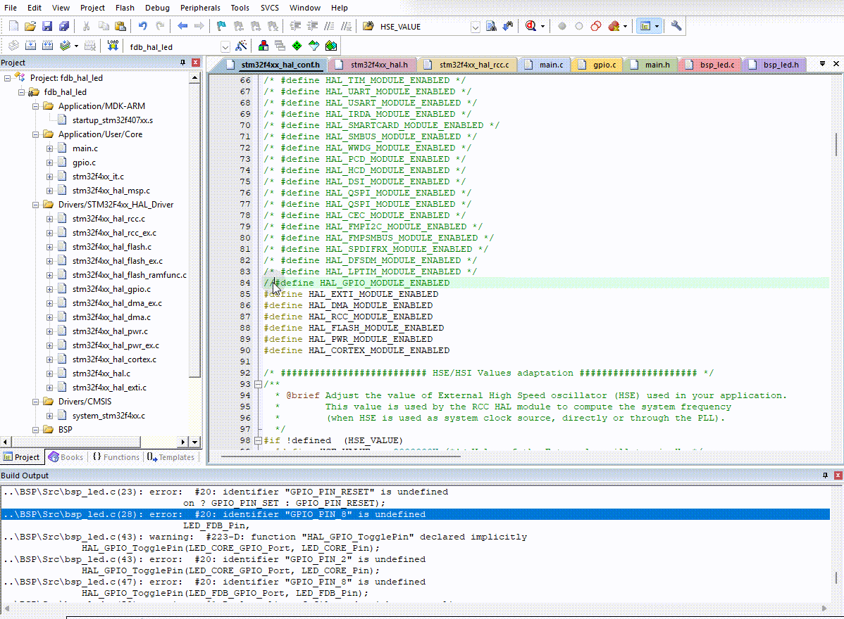
Task: Open Options for Target magic wand
Action: pyautogui.click(x=241, y=46)
